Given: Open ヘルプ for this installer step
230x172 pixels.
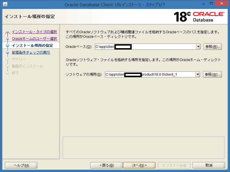Looking at the screenshot, I should [21, 165].
